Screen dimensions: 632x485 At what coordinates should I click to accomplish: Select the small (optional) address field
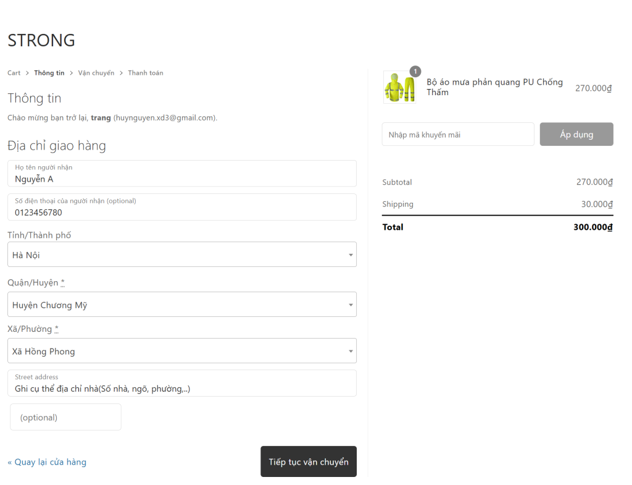coord(65,417)
